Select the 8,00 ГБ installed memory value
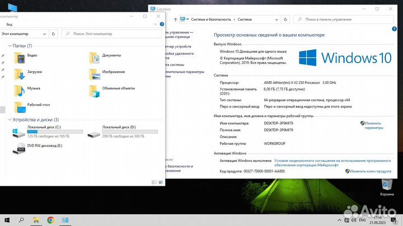 (284, 90)
